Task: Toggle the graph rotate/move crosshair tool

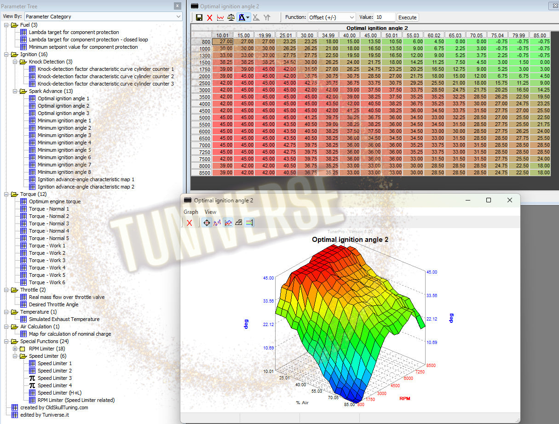Action: tap(207, 223)
